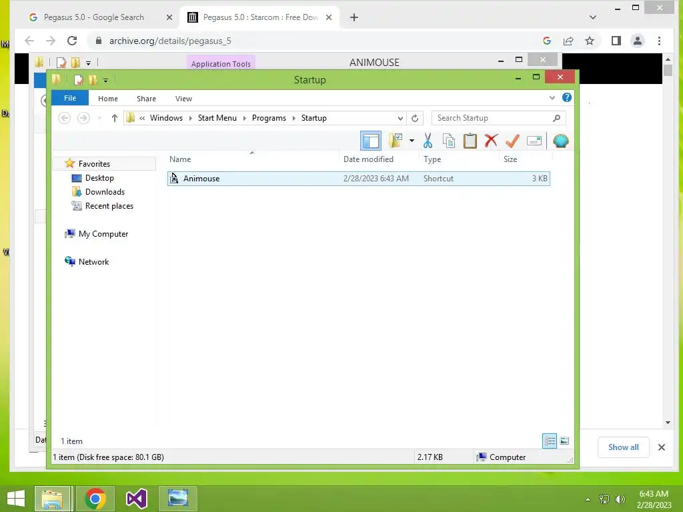Viewport: 683px width, 512px height.
Task: Cut selection with the scissors icon
Action: point(428,141)
